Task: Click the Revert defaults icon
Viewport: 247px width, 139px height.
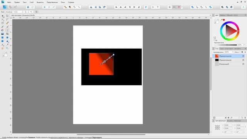Action: click(32, 7)
